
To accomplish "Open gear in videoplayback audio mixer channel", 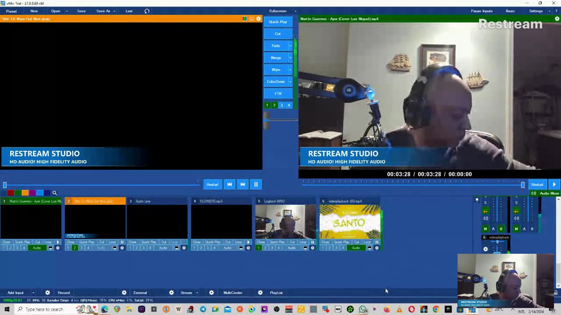I will [485, 249].
